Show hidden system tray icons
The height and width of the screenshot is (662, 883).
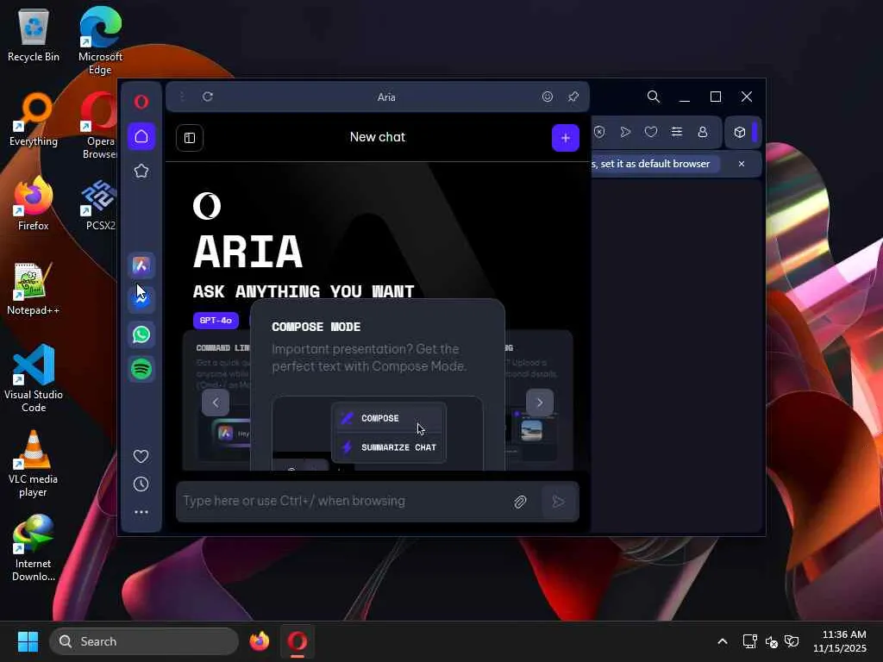[723, 641]
